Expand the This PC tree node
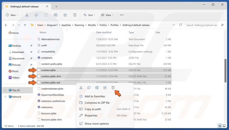This screenshot has width=229, height=130. [x=5, y=90]
